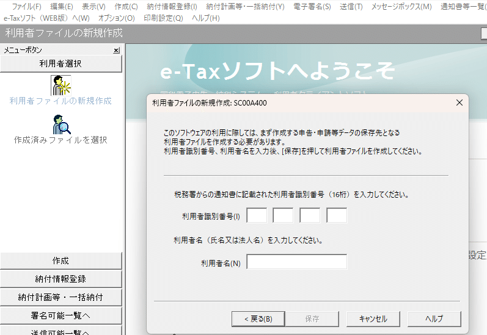Open the 電子署名(S) menu

click(312, 7)
